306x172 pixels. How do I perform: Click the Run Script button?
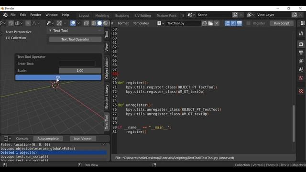pyautogui.click(x=282, y=23)
